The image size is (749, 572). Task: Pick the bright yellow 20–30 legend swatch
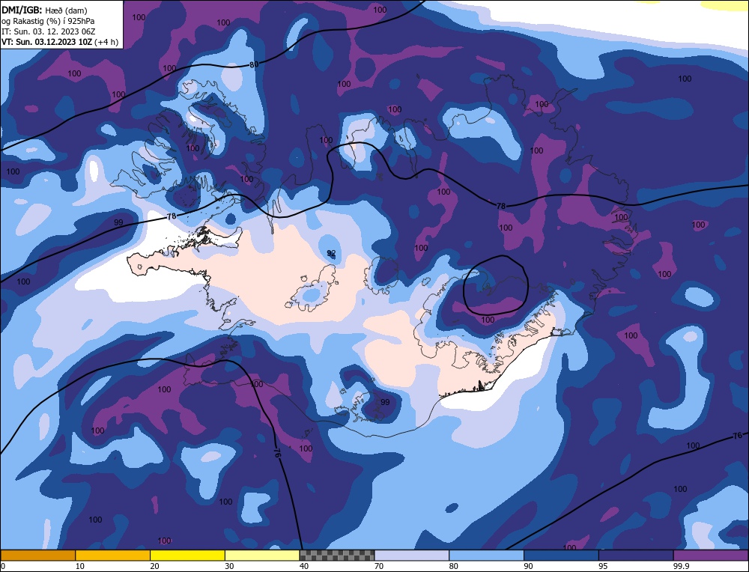(x=188, y=555)
